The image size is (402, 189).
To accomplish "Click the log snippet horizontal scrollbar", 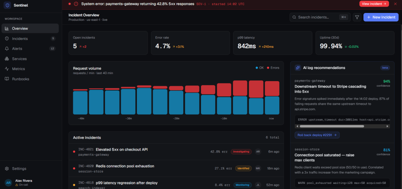I will (343, 126).
